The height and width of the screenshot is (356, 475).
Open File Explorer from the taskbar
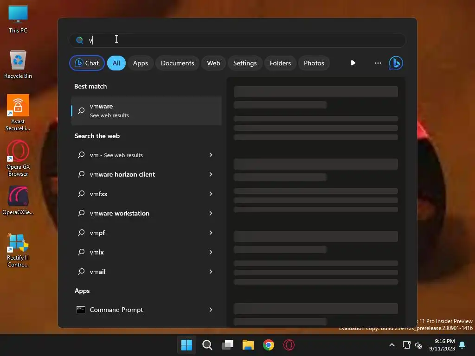pyautogui.click(x=248, y=345)
